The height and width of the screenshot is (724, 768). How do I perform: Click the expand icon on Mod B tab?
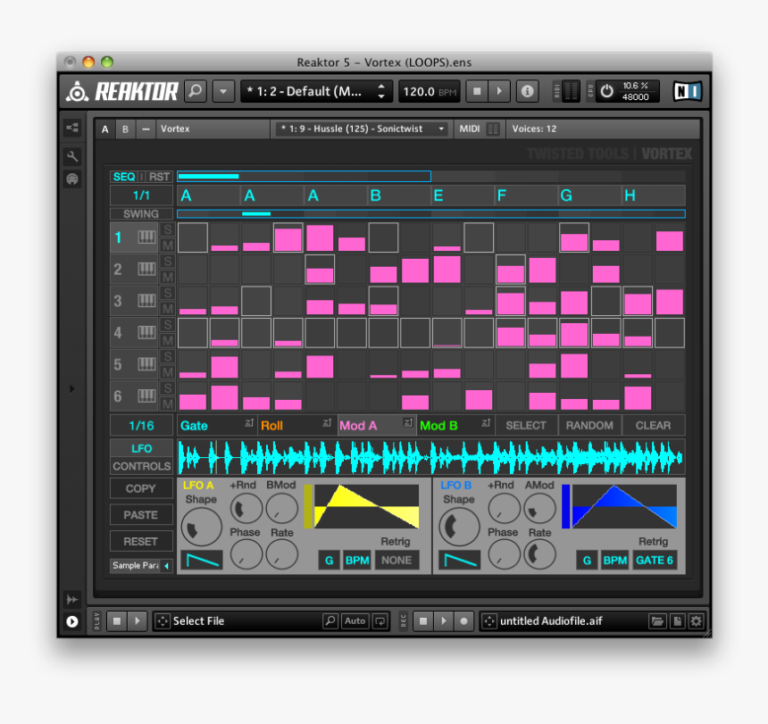pos(486,422)
